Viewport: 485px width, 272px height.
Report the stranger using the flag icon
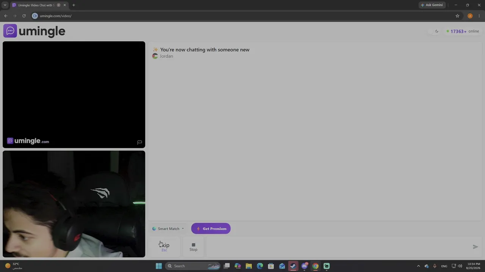(139, 142)
